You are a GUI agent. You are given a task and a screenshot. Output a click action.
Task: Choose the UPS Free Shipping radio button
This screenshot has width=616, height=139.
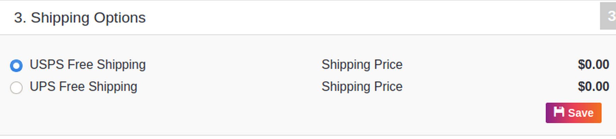click(16, 88)
